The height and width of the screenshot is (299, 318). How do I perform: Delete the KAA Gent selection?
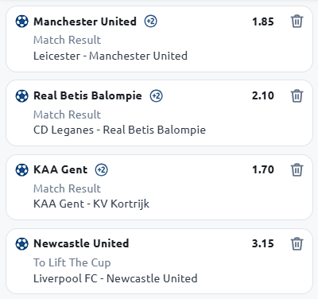point(297,169)
